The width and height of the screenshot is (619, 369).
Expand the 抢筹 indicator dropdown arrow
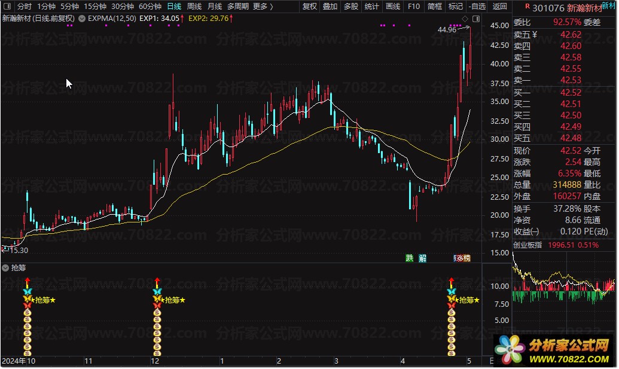pos(5,268)
